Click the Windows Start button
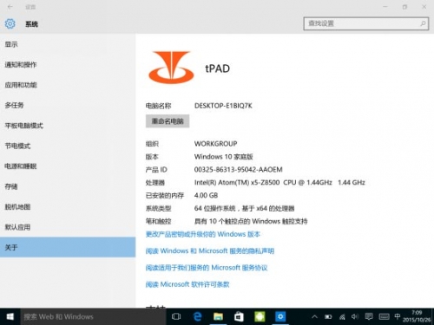 10,316
